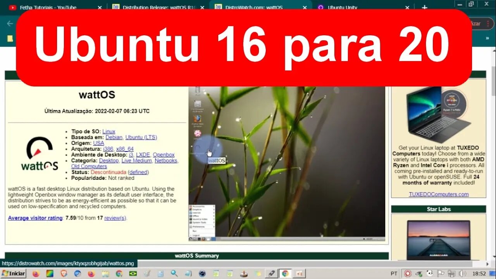Open the Ubuntu (LTS) link
This screenshot has height=279, width=496.
coord(141,137)
